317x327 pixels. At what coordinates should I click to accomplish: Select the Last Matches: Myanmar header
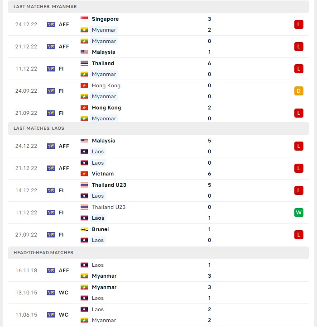[x=158, y=7]
